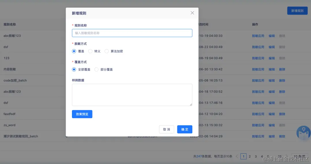Select the 转义 radio option

(x=90, y=51)
